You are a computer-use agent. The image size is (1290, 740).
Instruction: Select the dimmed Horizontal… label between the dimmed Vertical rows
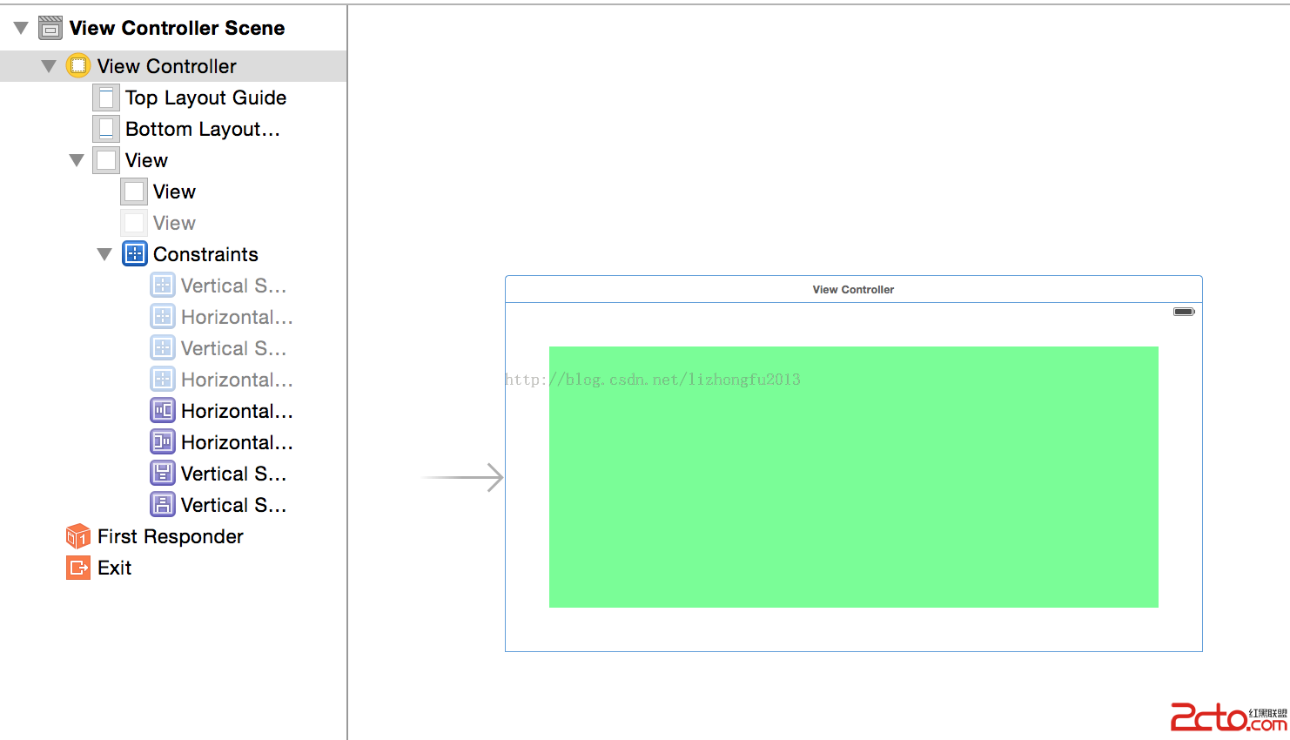pos(237,317)
